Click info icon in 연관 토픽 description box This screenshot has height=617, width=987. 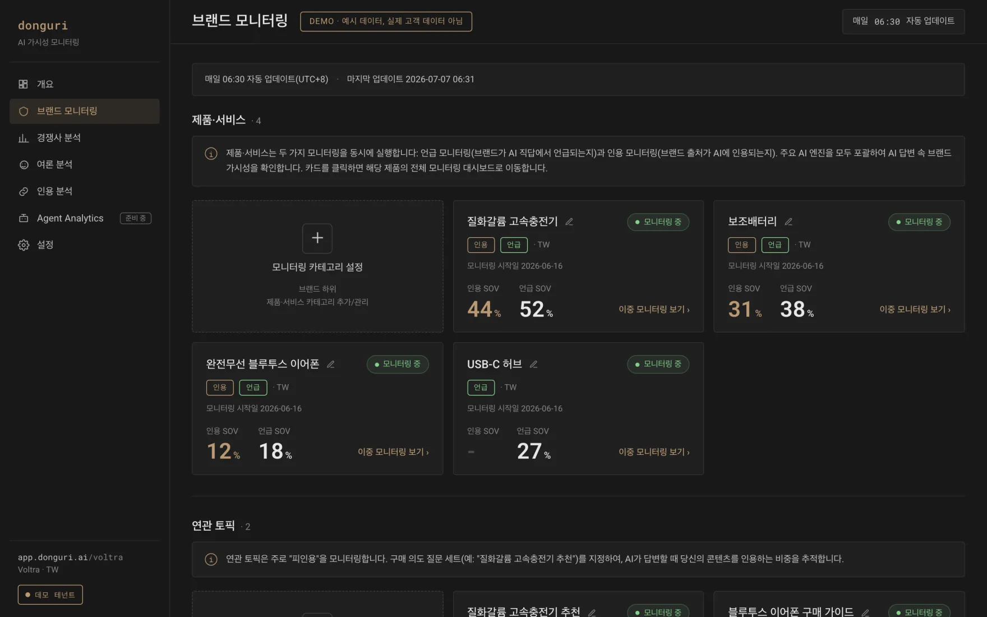pyautogui.click(x=211, y=559)
